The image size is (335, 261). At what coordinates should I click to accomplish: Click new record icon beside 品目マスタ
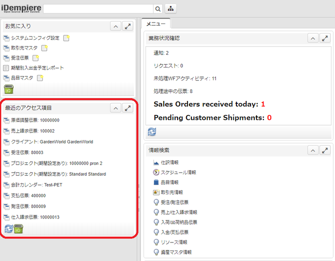click(x=40, y=78)
